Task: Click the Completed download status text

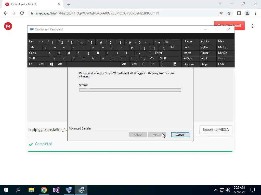Action: pyautogui.click(x=44, y=144)
